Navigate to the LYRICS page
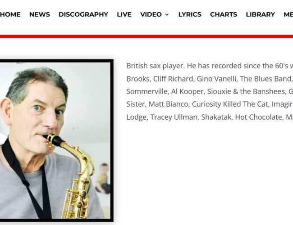 click(x=190, y=14)
